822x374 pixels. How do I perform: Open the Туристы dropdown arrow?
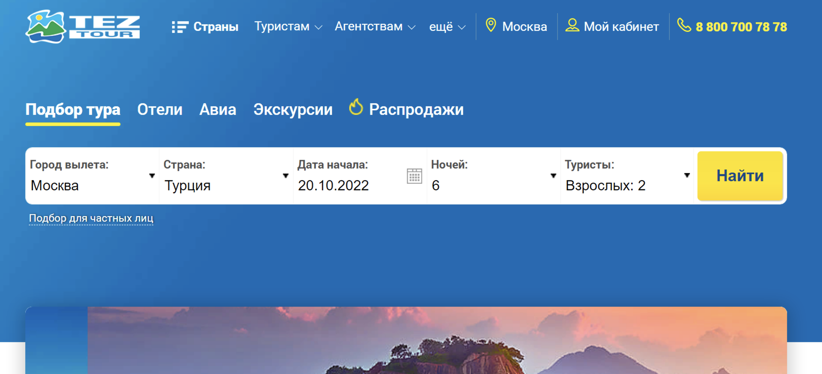(x=687, y=175)
